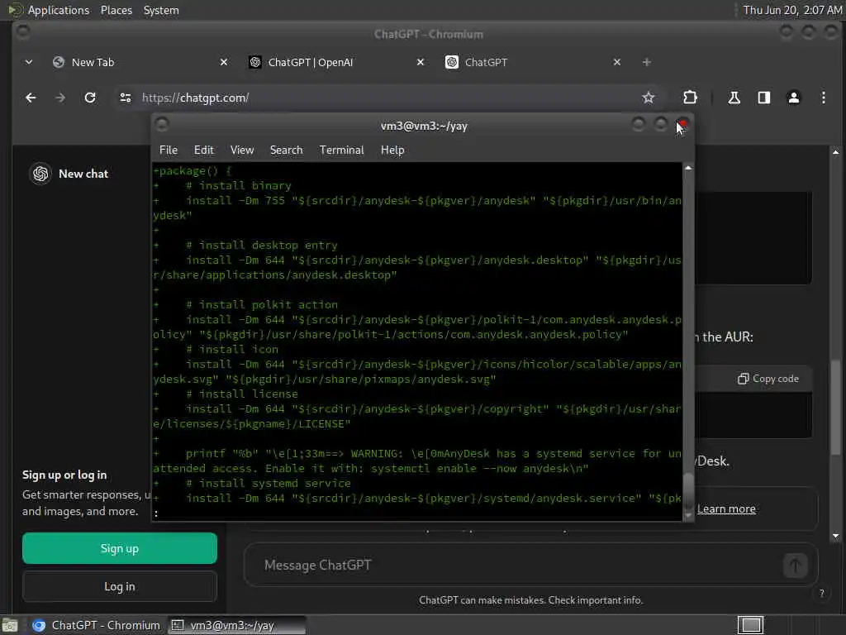Open terminal window menu button at left of titlebar
Image resolution: width=846 pixels, height=635 pixels.
pyautogui.click(x=162, y=125)
